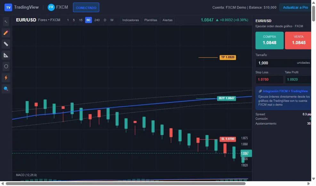Click the Integración FXCM + TradingView link
This screenshot has width=316, height=186.
[285, 91]
